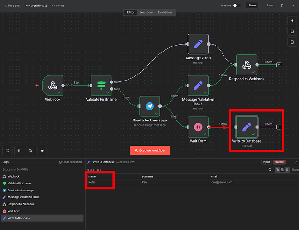This screenshot has width=299, height=230.
Task: Add a sticky note from side toolbar
Action: point(292,31)
